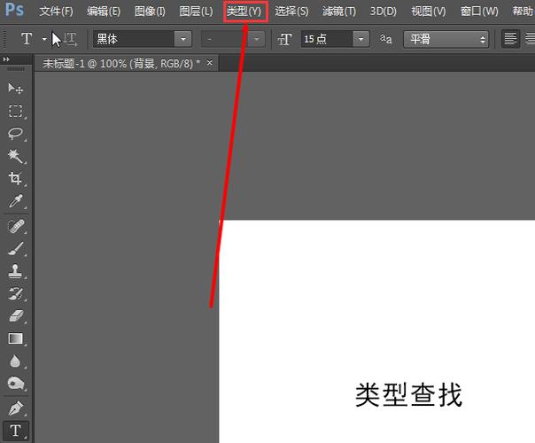Viewport: 535px width, 443px height.
Task: Select the Horizontal Type tool in toolbox
Action: 15,431
